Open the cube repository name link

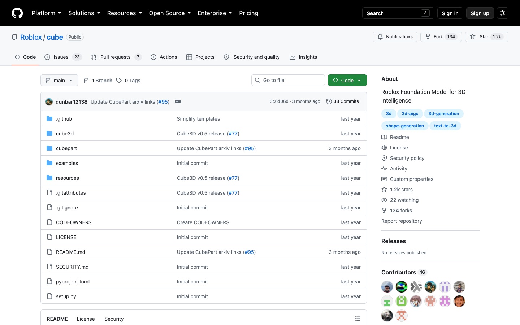pos(55,37)
